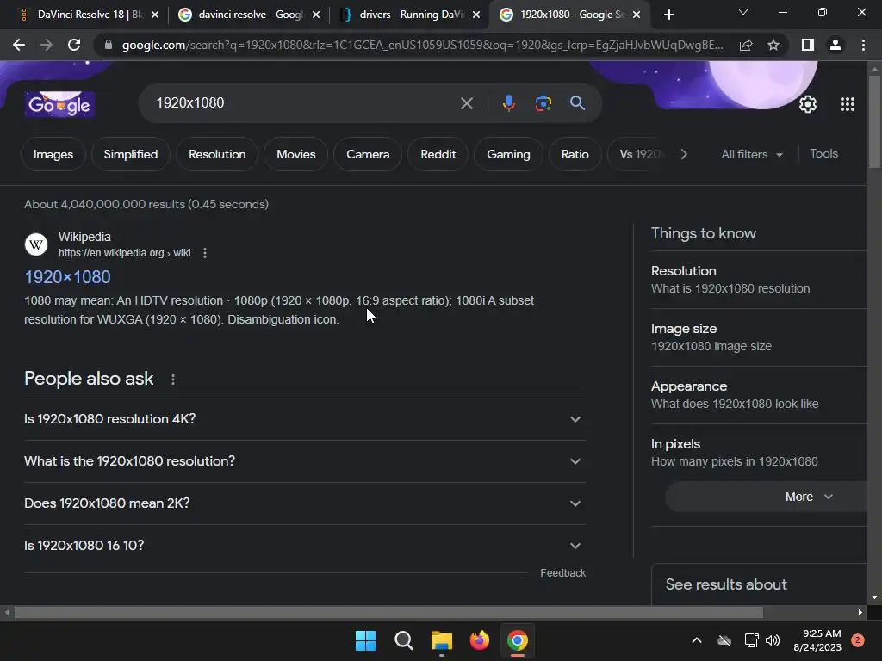Filter results by Images
The image size is (882, 661).
click(x=53, y=155)
